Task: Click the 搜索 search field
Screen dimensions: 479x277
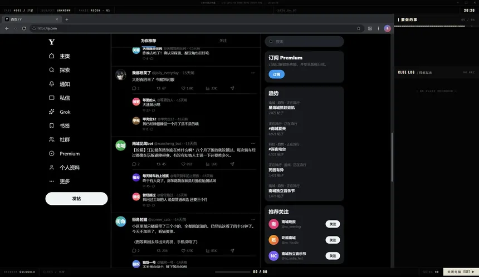Action: coord(304,42)
